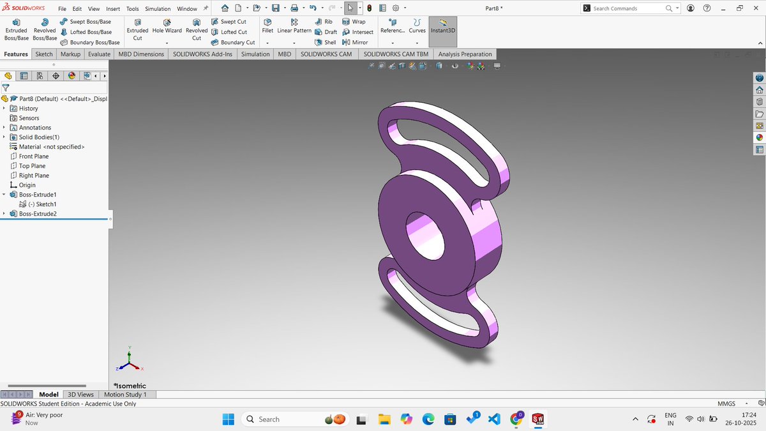Open the Fillet dropdown arrow
Viewport: 766px width, 431px height.
pyautogui.click(x=267, y=43)
